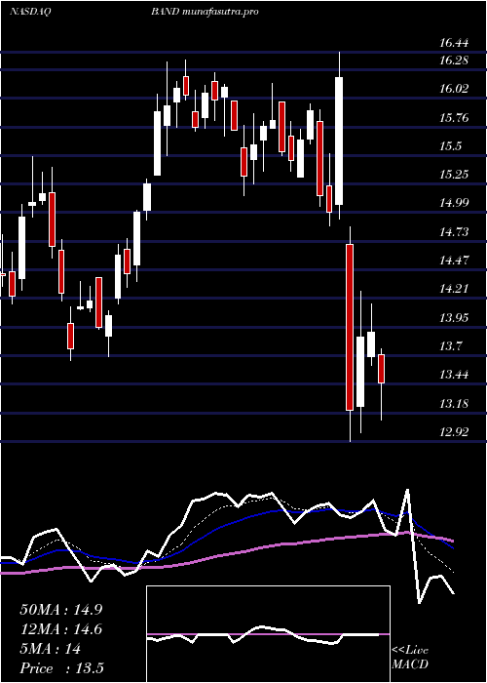Click the 50MA : 14.9 readout
Screen dimensions: 487x683
[x=60, y=610]
